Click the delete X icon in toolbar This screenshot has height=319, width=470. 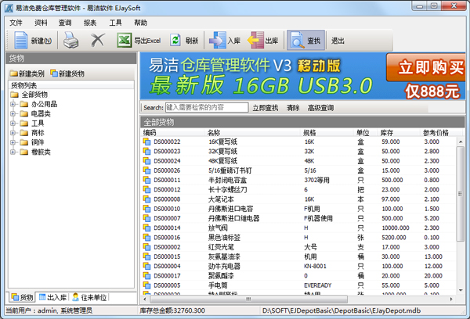(x=97, y=41)
